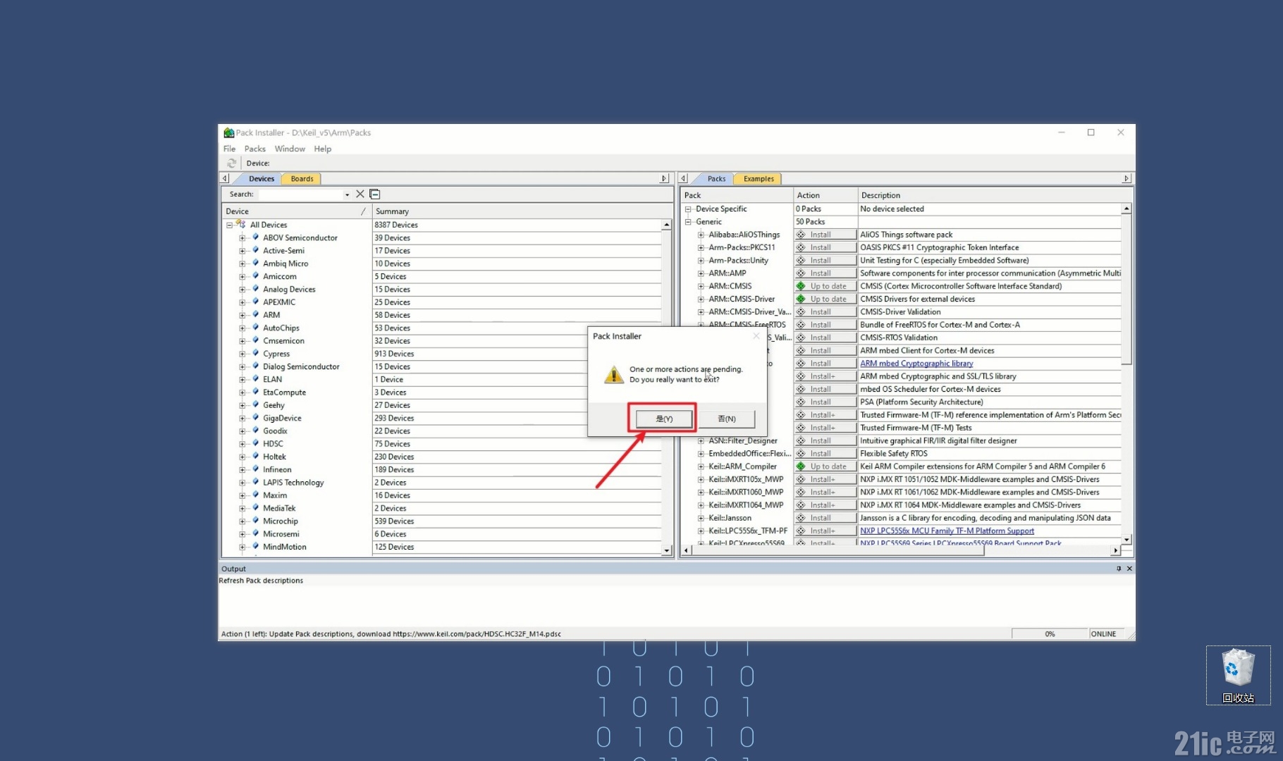Collapse the All Devices tree node
Screen dimensions: 1283x761
pyautogui.click(x=229, y=225)
